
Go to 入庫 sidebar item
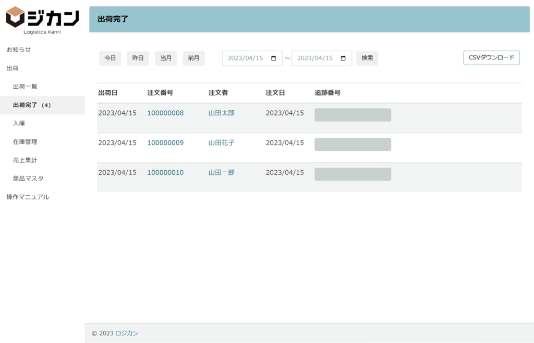point(19,123)
